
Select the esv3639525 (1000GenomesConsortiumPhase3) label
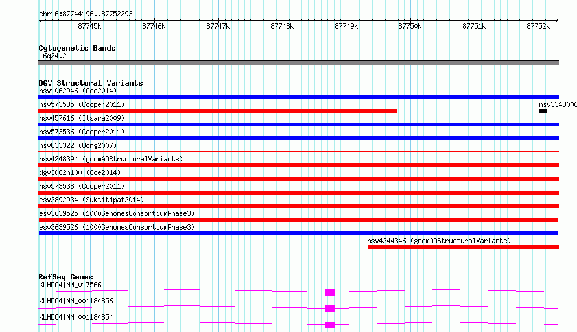coord(117,213)
